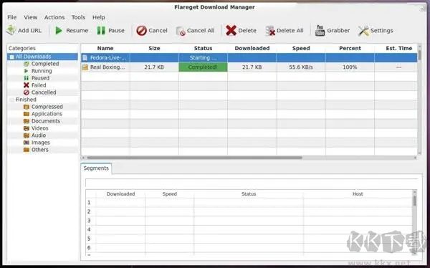Select the Running category play icon
This screenshot has height=268, width=430.
tap(27, 71)
